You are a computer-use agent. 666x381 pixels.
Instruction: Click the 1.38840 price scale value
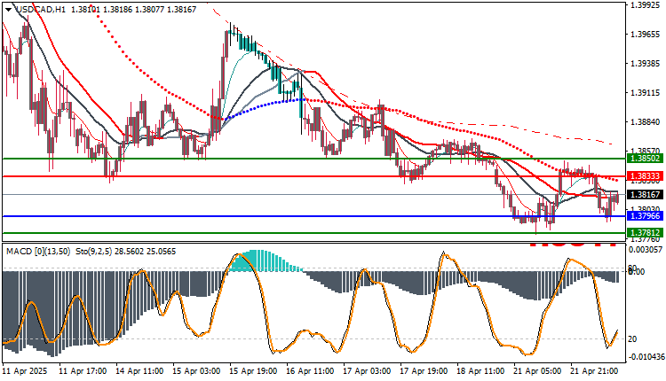click(x=646, y=122)
